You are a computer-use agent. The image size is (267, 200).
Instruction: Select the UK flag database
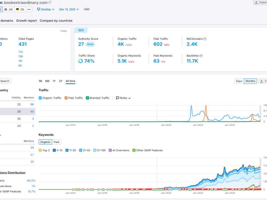[9, 9]
